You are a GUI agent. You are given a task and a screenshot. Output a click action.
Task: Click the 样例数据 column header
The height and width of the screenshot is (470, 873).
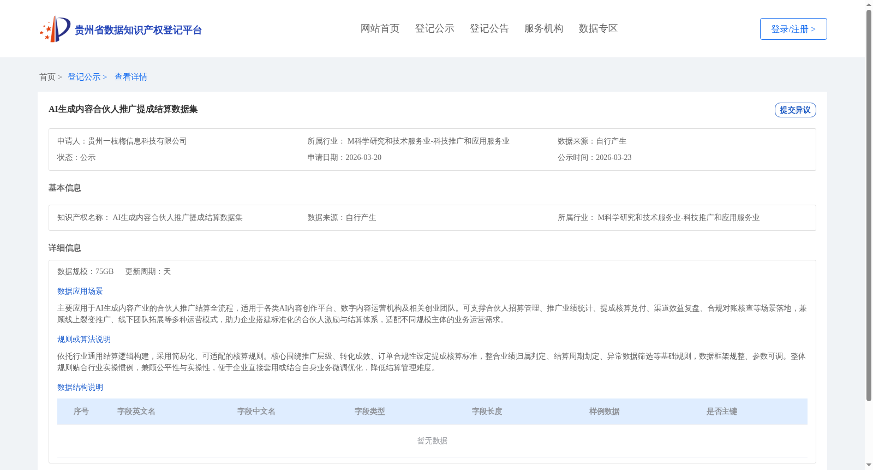click(x=605, y=411)
